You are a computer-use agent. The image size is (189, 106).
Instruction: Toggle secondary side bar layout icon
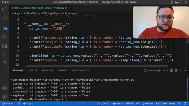tap(181, 2)
